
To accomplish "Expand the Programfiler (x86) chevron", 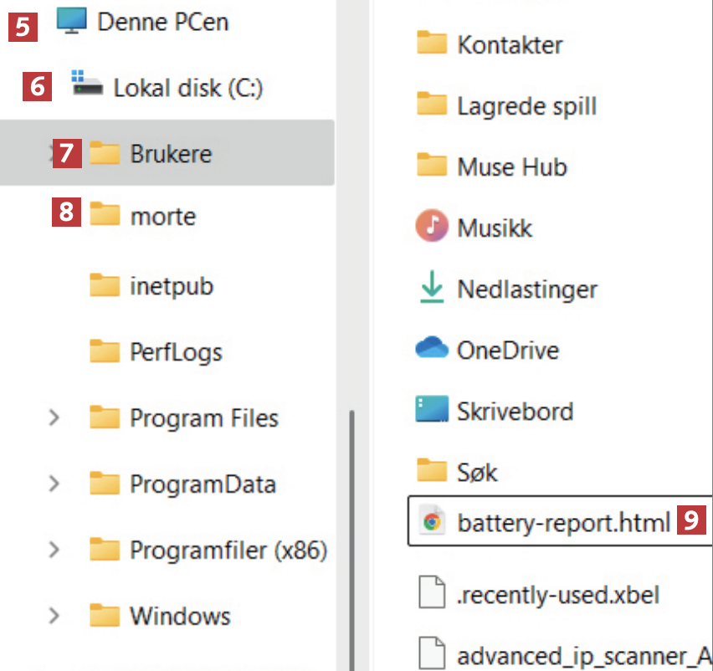I will pyautogui.click(x=54, y=550).
